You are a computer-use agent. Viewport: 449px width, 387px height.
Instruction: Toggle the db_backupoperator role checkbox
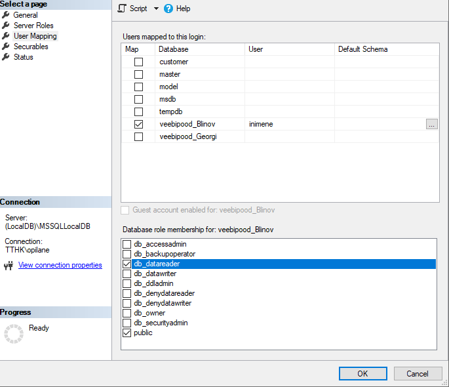[127, 254]
